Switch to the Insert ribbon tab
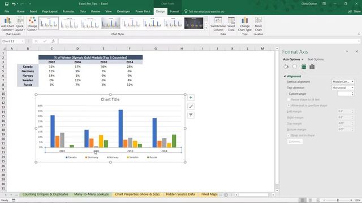Viewport: 362px width, 203px height. [x=33, y=11]
